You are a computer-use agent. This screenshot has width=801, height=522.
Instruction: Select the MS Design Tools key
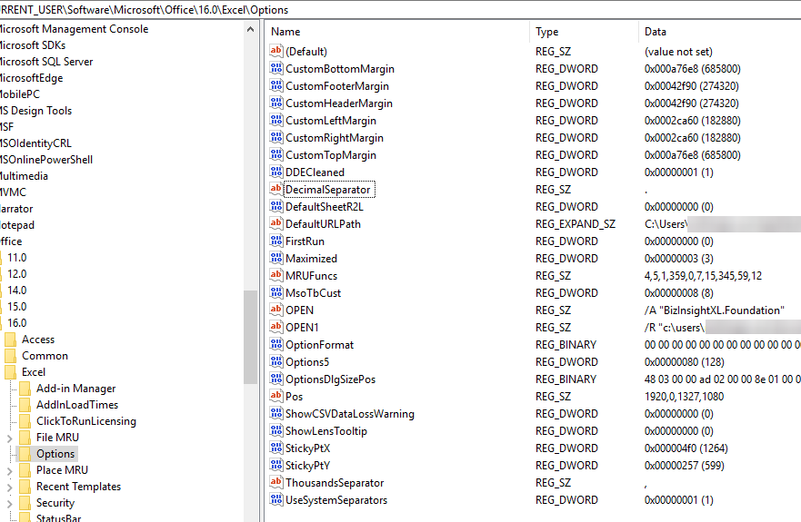tap(35, 111)
